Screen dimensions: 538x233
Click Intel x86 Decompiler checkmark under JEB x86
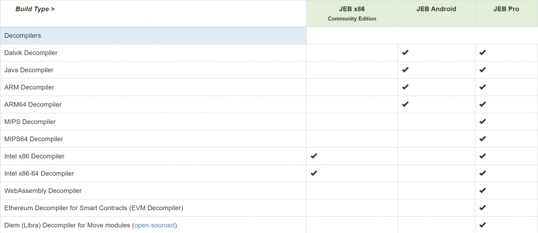pos(314,156)
